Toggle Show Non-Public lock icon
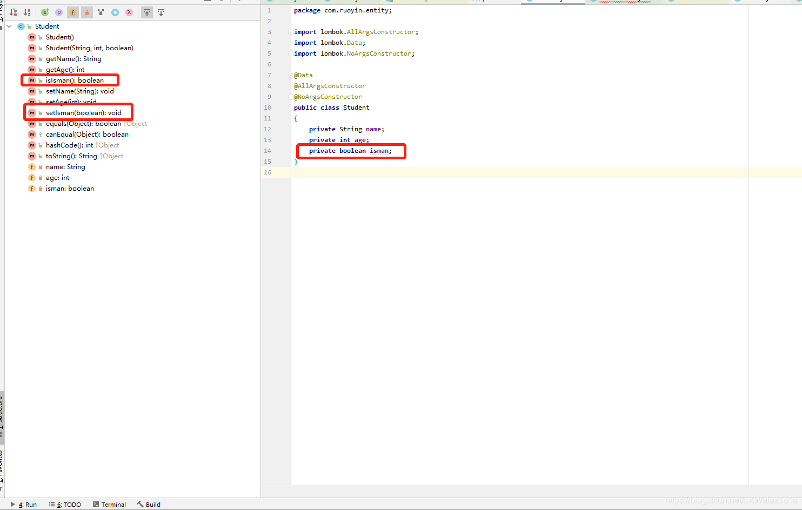This screenshot has height=510, width=802. tap(87, 12)
